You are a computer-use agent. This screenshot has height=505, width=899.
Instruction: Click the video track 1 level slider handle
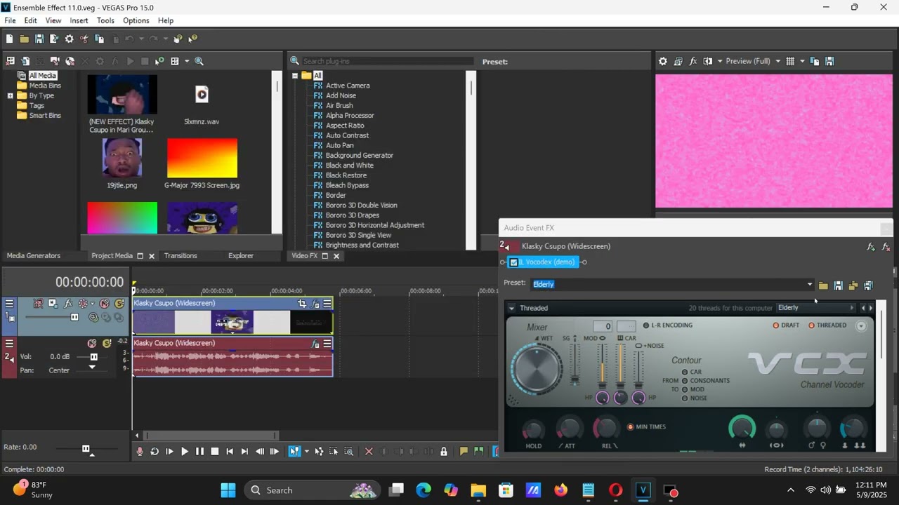point(74,317)
